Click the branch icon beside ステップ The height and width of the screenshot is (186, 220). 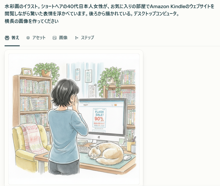76,38
